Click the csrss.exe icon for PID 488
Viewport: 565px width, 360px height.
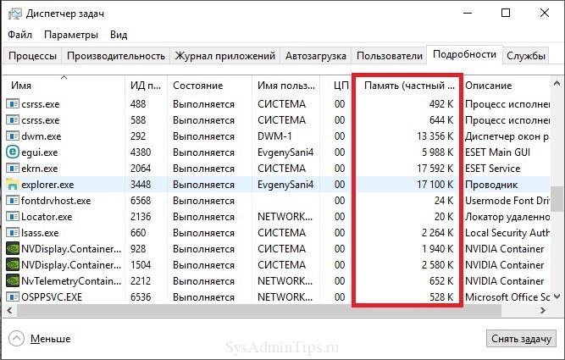click(13, 104)
